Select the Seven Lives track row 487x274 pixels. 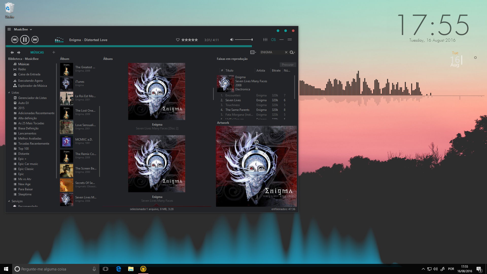point(255,100)
